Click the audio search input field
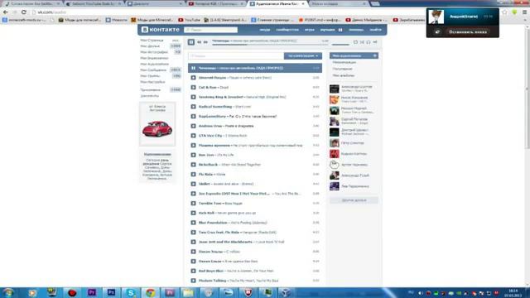530x298 pixels. [x=236, y=55]
